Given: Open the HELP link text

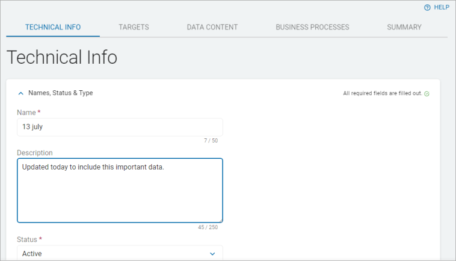Looking at the screenshot, I should [x=442, y=7].
